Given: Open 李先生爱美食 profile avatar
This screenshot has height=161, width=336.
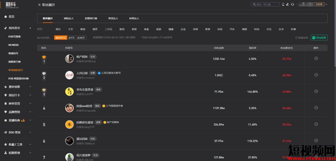Looking at the screenshot, I should pyautogui.click(x=70, y=92).
